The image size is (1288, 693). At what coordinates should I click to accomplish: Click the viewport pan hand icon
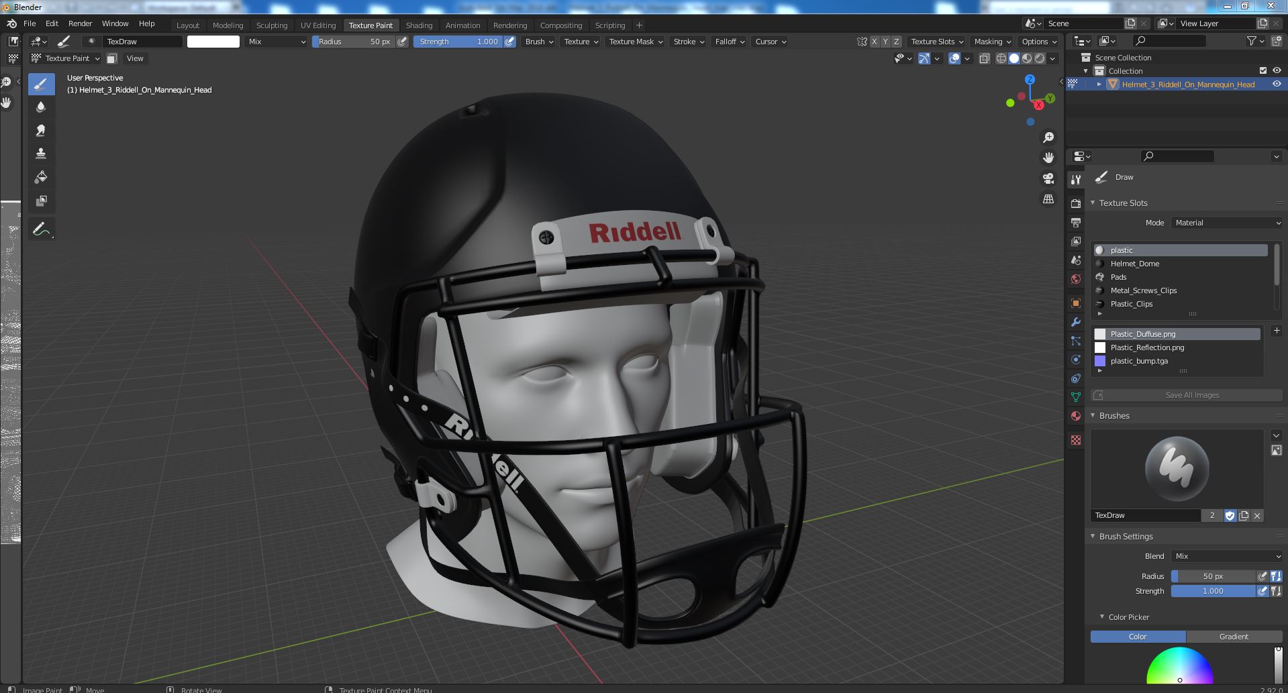[1048, 158]
